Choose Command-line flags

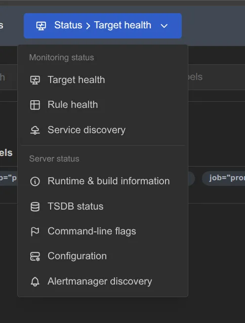coord(103,231)
